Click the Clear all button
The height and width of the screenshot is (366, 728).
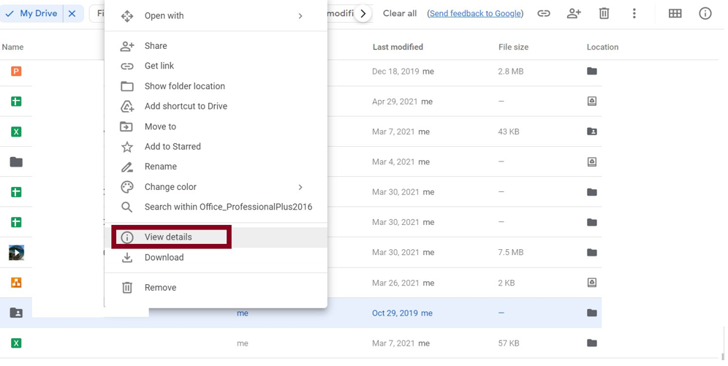[400, 13]
